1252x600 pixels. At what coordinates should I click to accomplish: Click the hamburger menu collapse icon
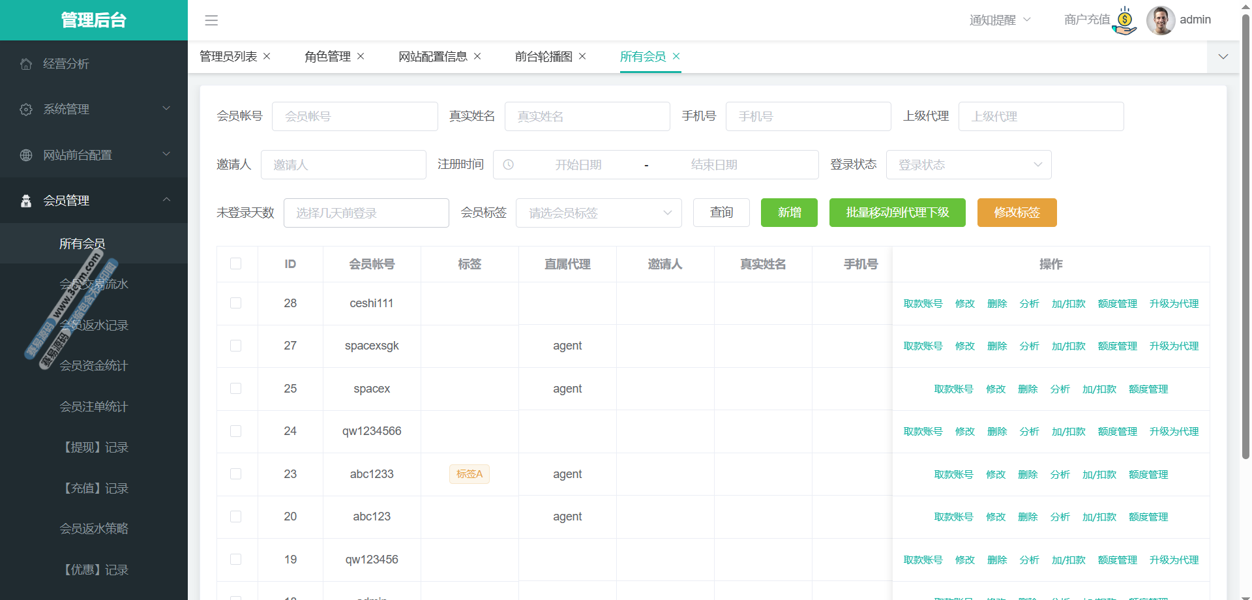pyautogui.click(x=211, y=20)
